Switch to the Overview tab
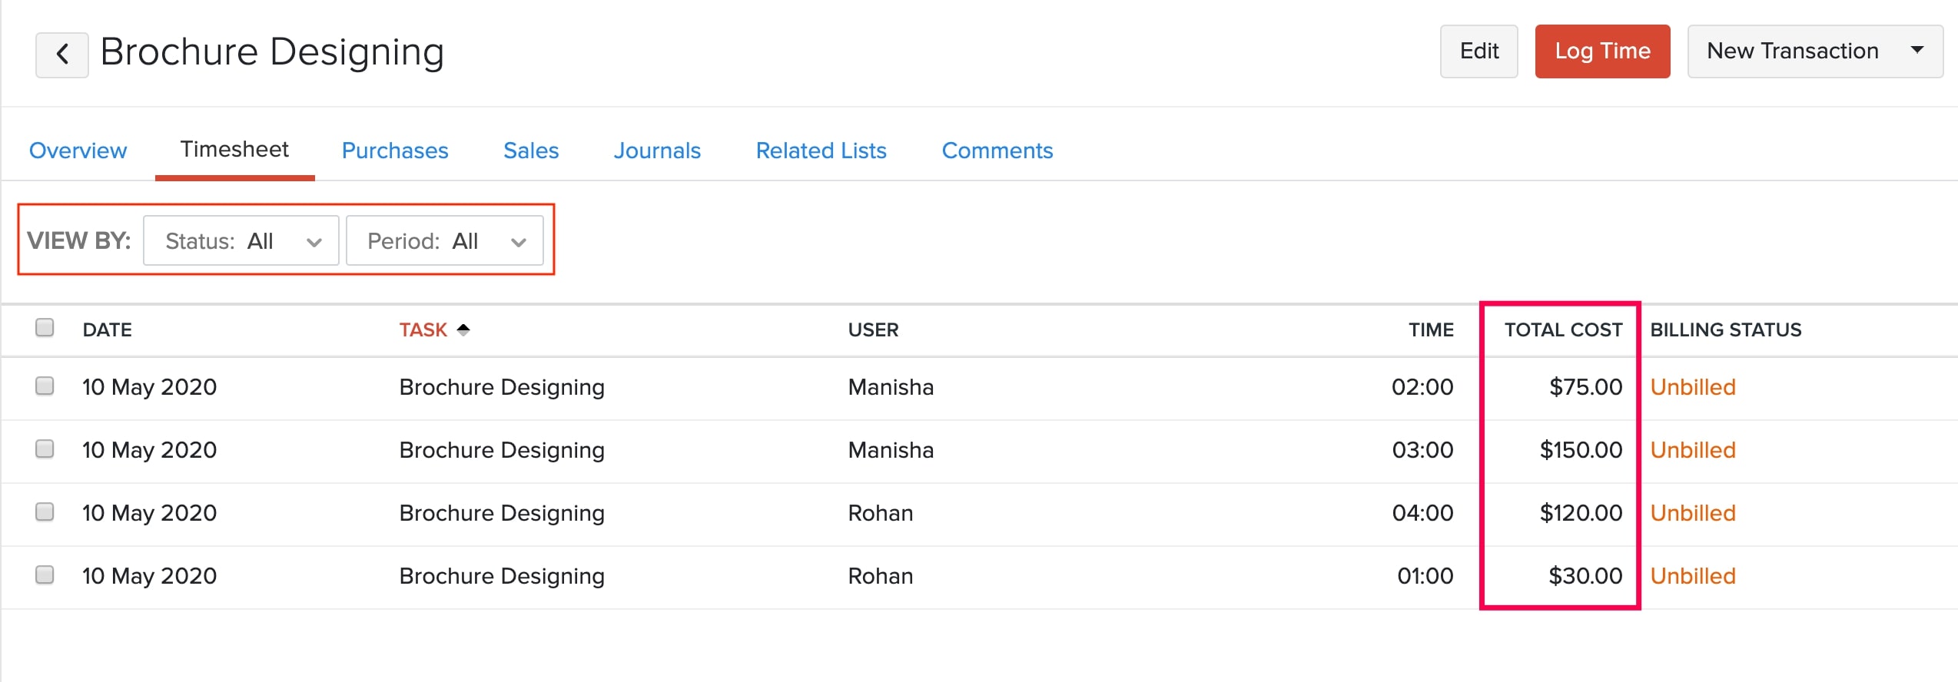Viewport: 1958px width, 682px height. click(78, 151)
